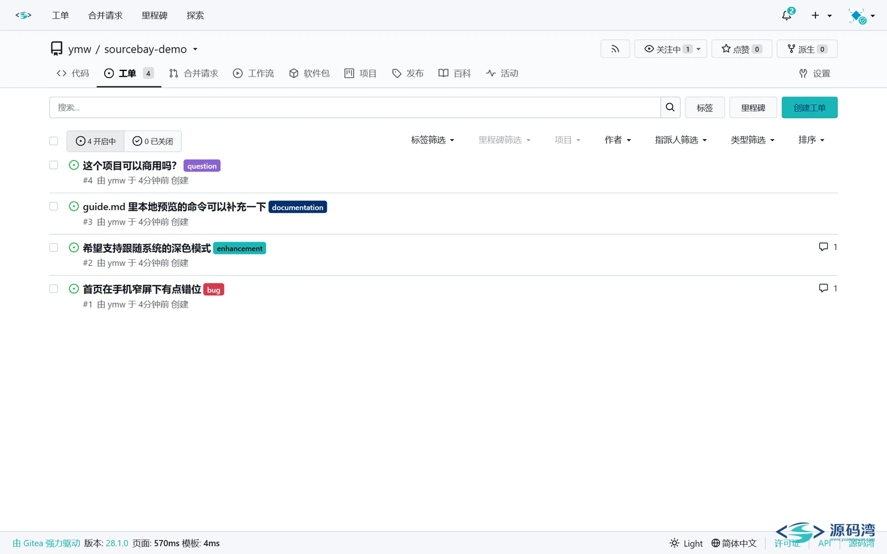The width and height of the screenshot is (887, 554).
Task: Click the SourceBay logo in top navigation
Action: click(x=23, y=16)
